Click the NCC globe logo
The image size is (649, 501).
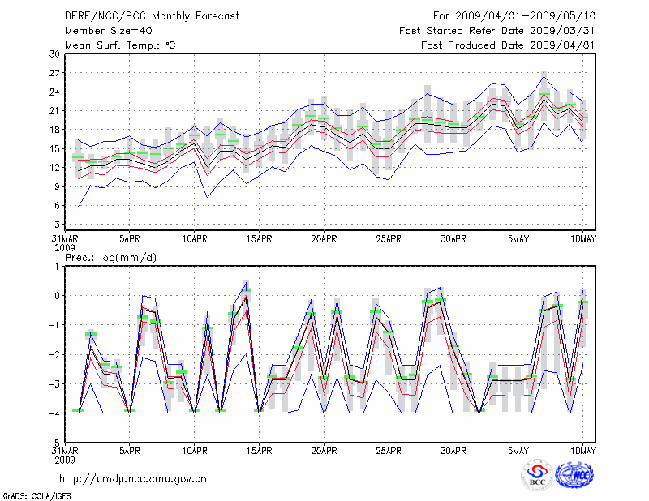(574, 475)
